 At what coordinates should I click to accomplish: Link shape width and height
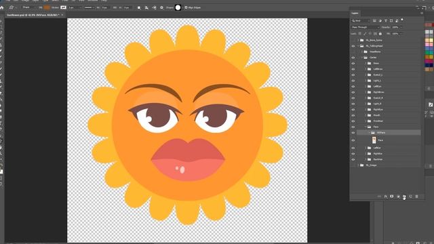(x=115, y=7)
